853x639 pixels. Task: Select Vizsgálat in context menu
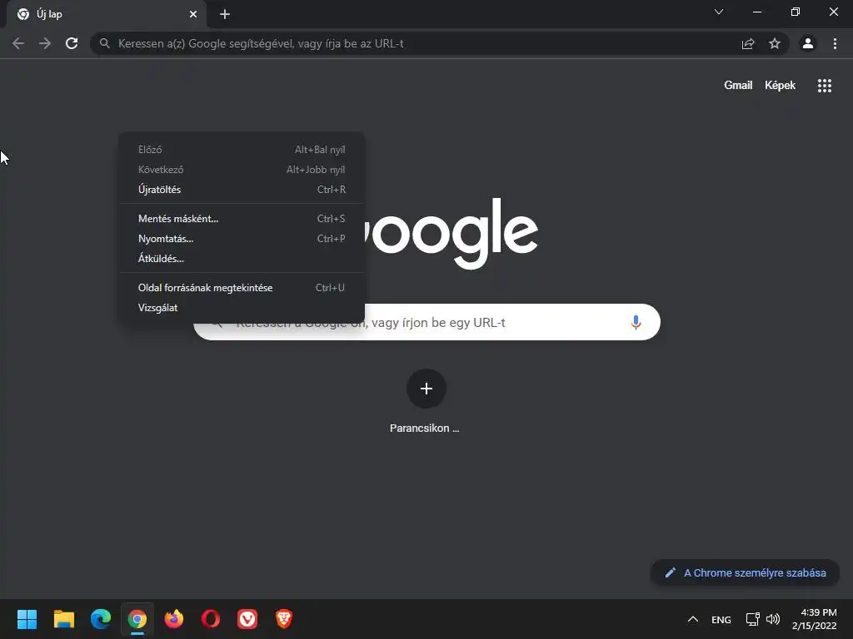point(242,308)
